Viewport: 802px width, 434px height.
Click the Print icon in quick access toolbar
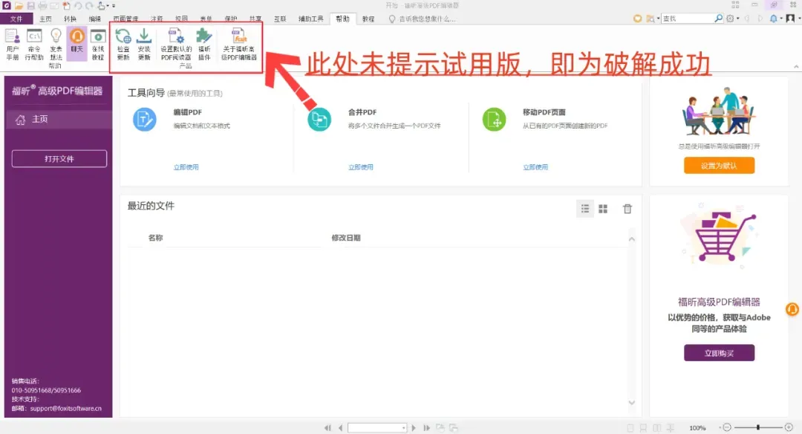point(42,6)
